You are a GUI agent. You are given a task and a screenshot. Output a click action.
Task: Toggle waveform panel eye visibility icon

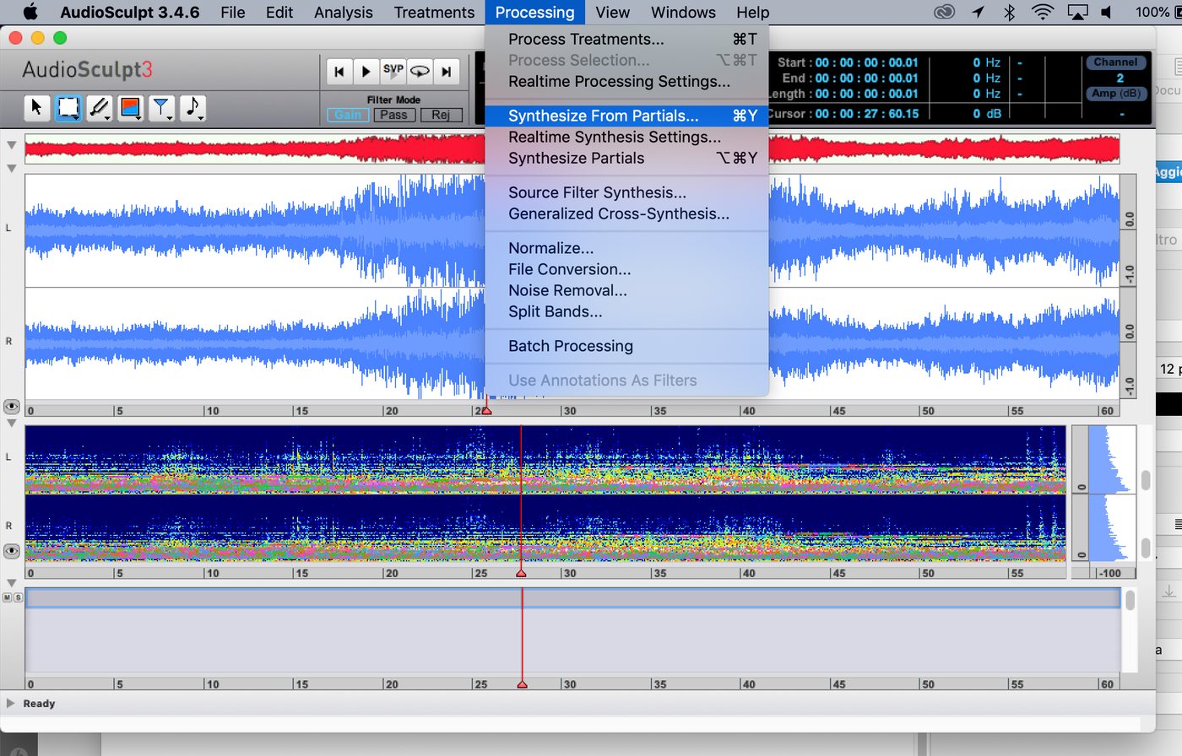(12, 407)
